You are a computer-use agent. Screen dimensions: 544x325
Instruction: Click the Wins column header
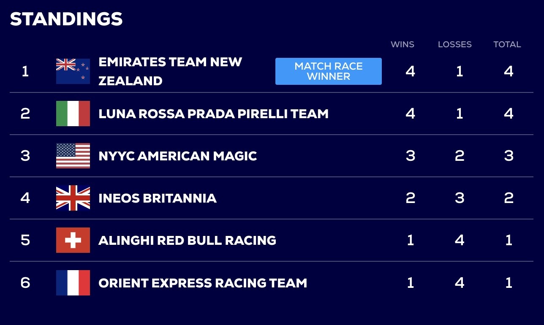pos(403,44)
